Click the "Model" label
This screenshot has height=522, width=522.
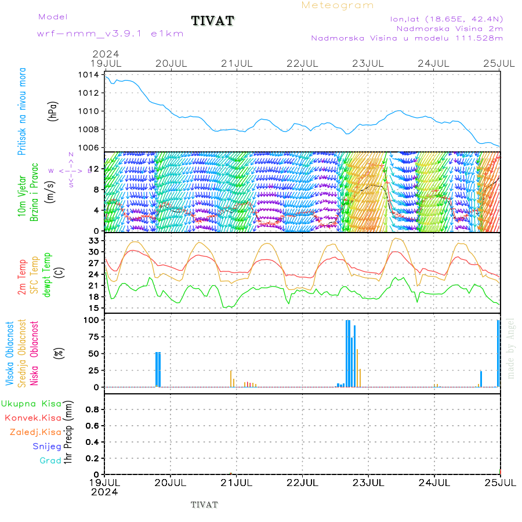[x=53, y=17]
